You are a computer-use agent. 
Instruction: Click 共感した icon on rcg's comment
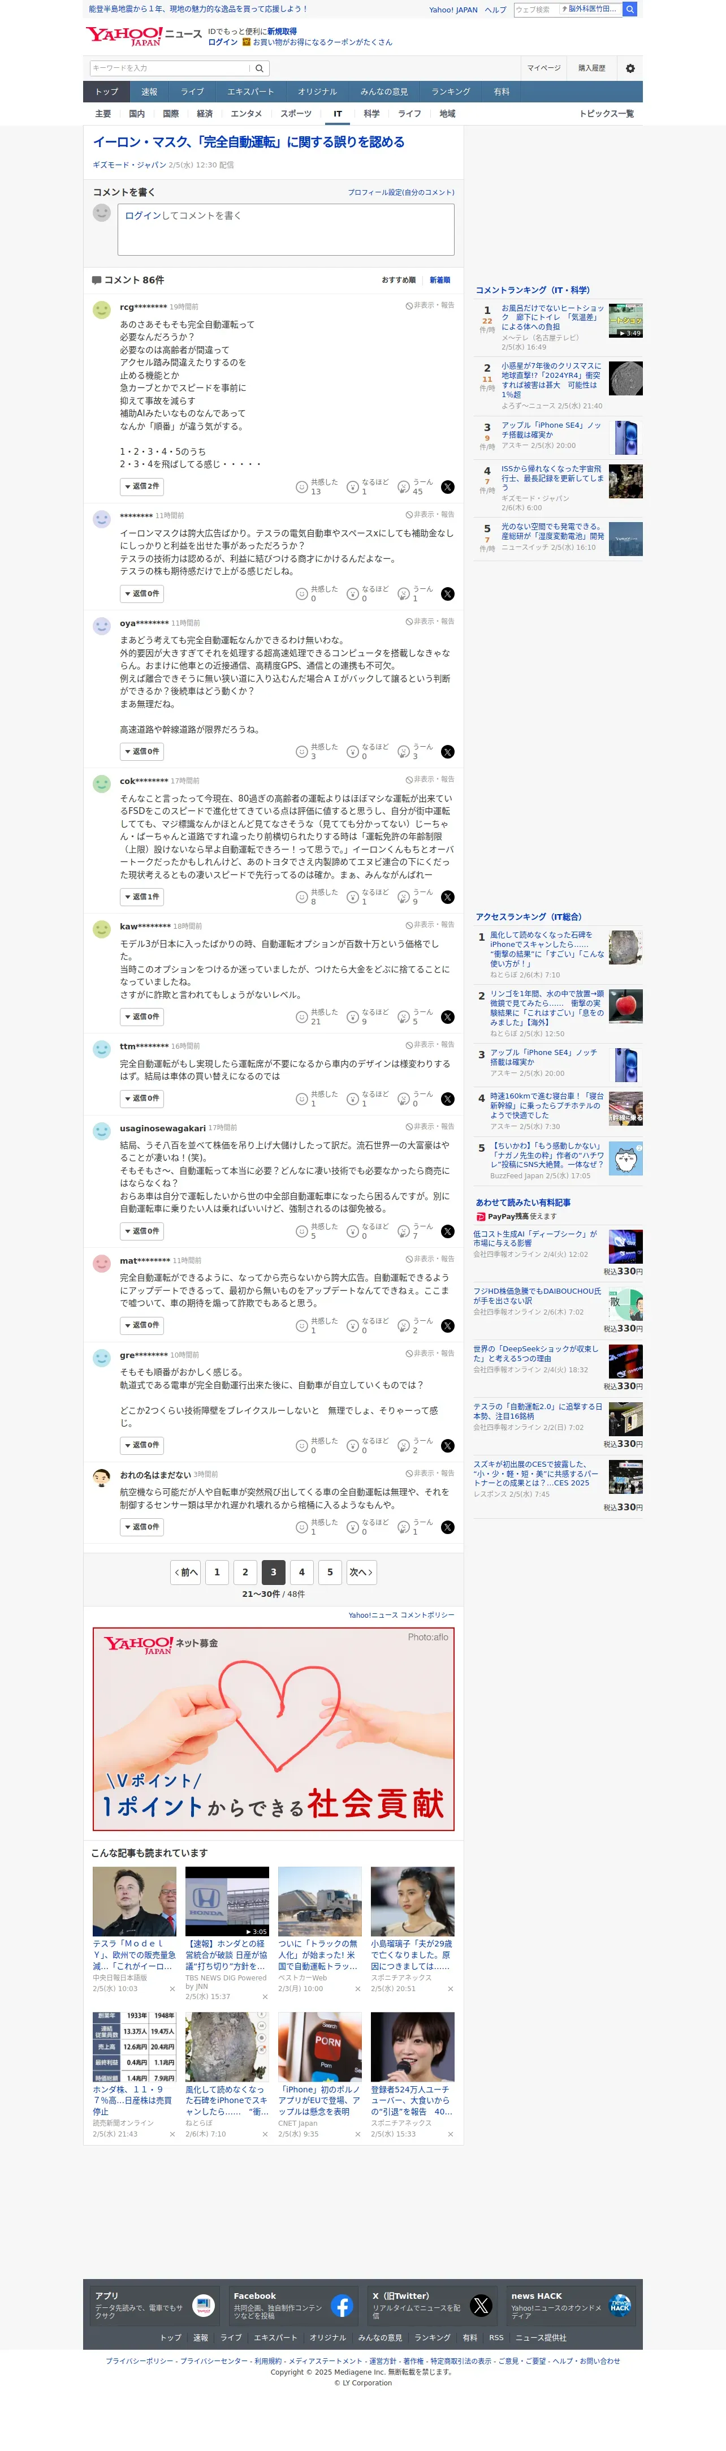click(x=301, y=487)
